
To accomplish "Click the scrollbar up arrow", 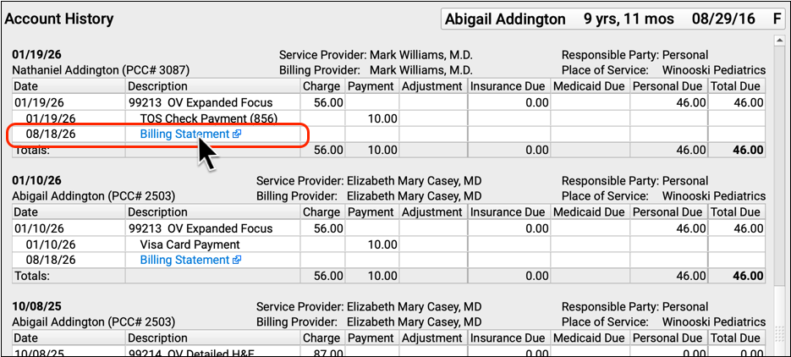I will click(x=778, y=41).
